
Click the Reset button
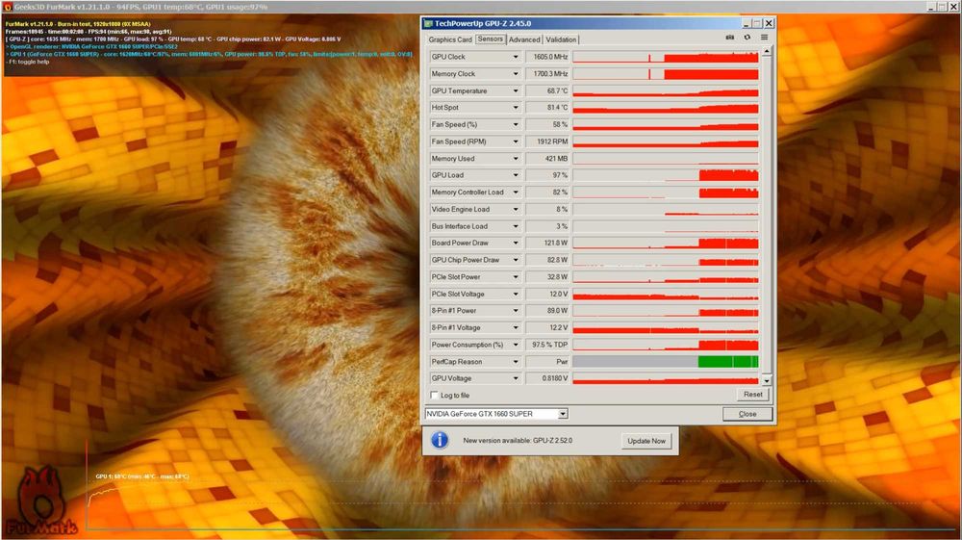[x=753, y=395]
